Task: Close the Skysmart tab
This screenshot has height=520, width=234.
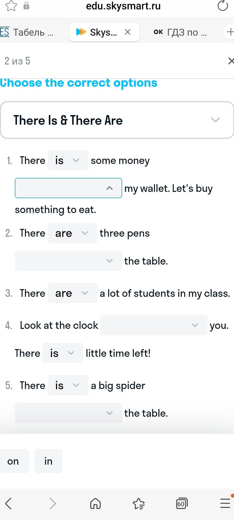Action: (128, 32)
